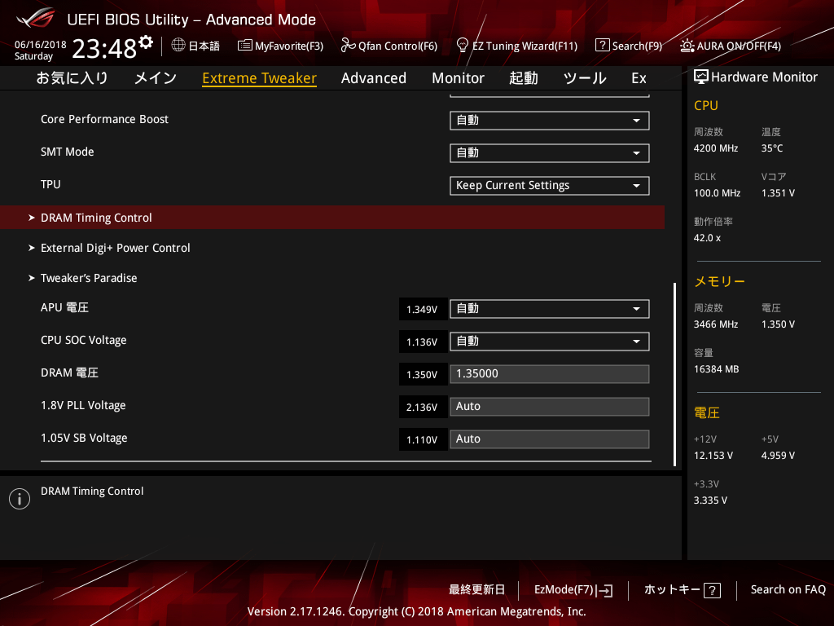Click the DRAM 1.350V current value
Image resolution: width=834 pixels, height=626 pixels.
[x=422, y=375]
